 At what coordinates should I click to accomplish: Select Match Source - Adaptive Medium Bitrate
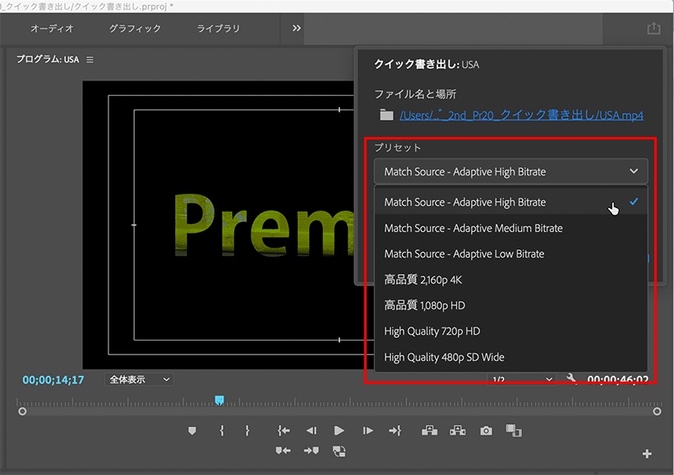coord(510,228)
